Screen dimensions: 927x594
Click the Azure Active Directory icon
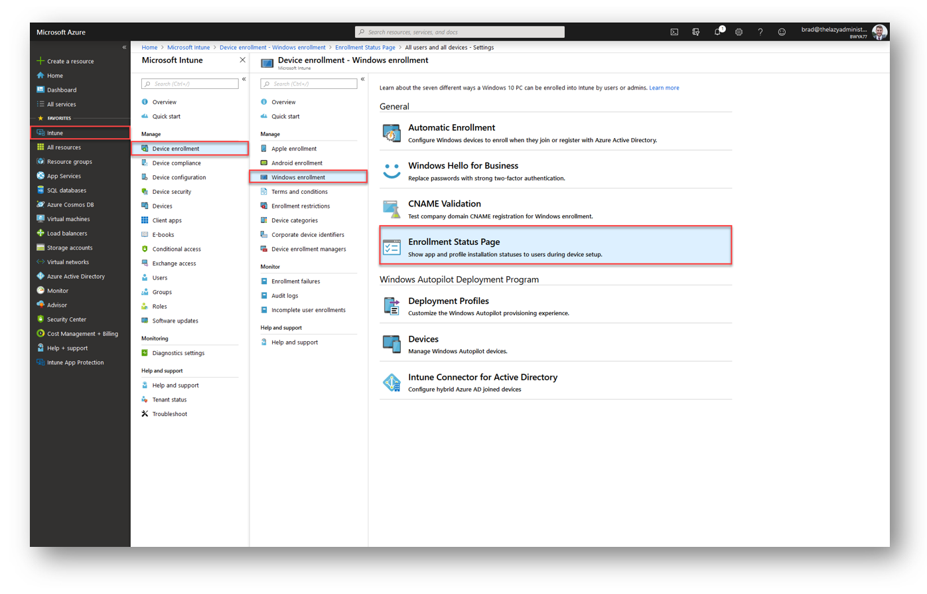tap(40, 276)
